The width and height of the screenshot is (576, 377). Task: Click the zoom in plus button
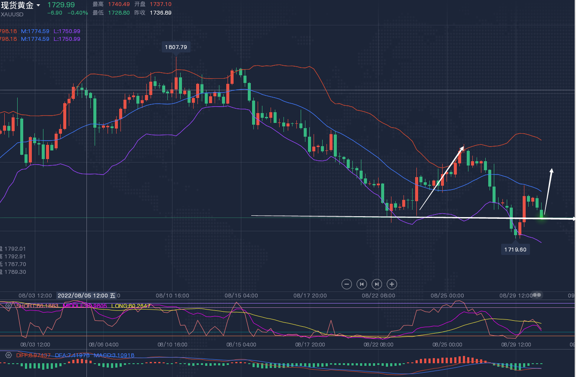(x=391, y=284)
